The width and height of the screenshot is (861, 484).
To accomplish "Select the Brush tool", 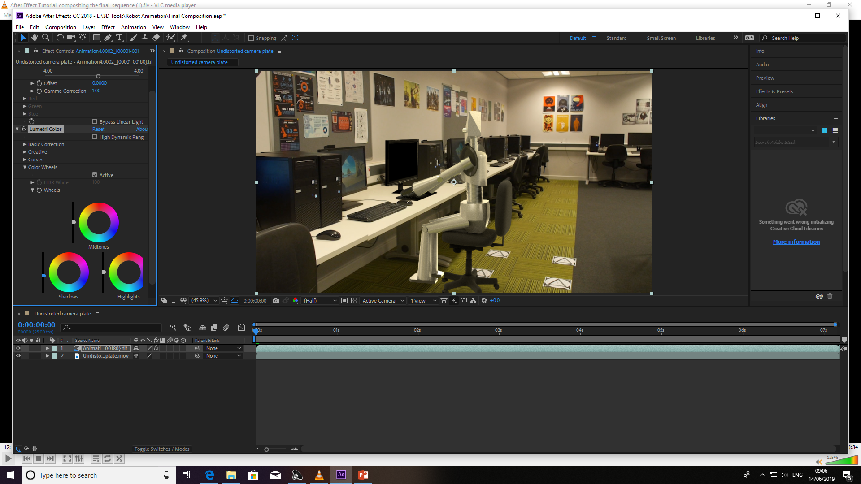I will coord(134,38).
